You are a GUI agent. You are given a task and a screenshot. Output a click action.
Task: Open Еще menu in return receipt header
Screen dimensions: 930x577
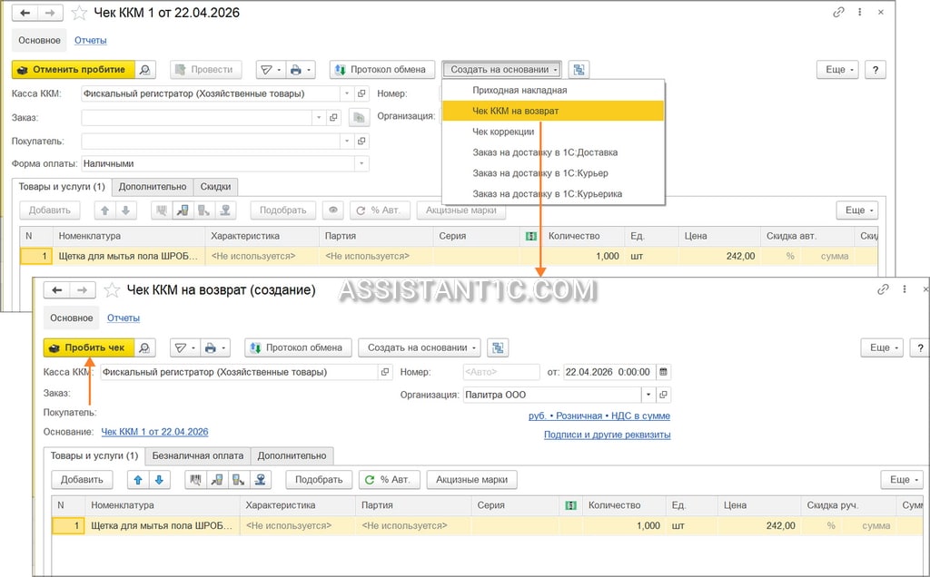[883, 347]
